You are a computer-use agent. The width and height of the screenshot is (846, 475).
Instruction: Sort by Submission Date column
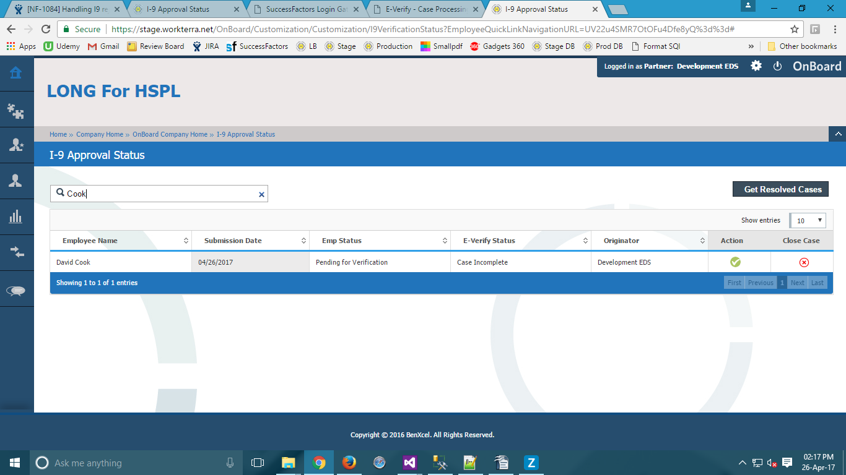pos(251,241)
